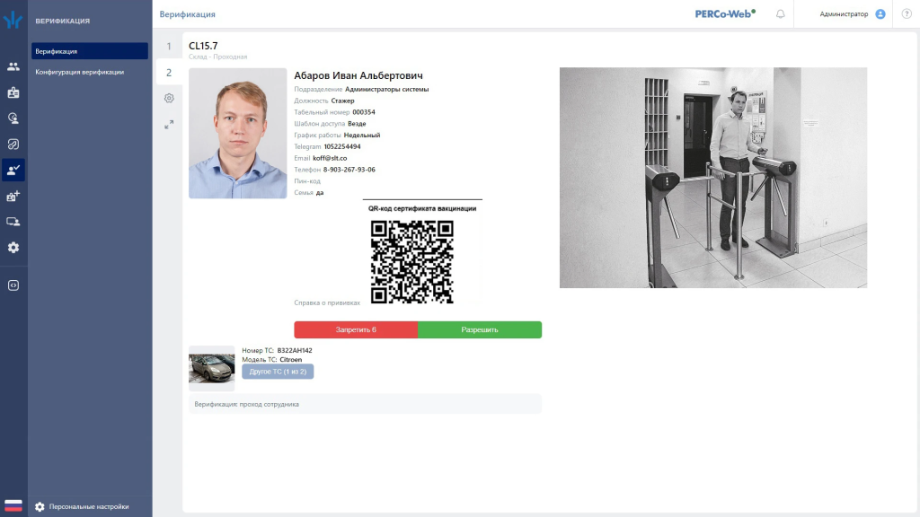The image size is (920, 517).
Task: Switch to verification point tab 1
Action: tap(169, 47)
